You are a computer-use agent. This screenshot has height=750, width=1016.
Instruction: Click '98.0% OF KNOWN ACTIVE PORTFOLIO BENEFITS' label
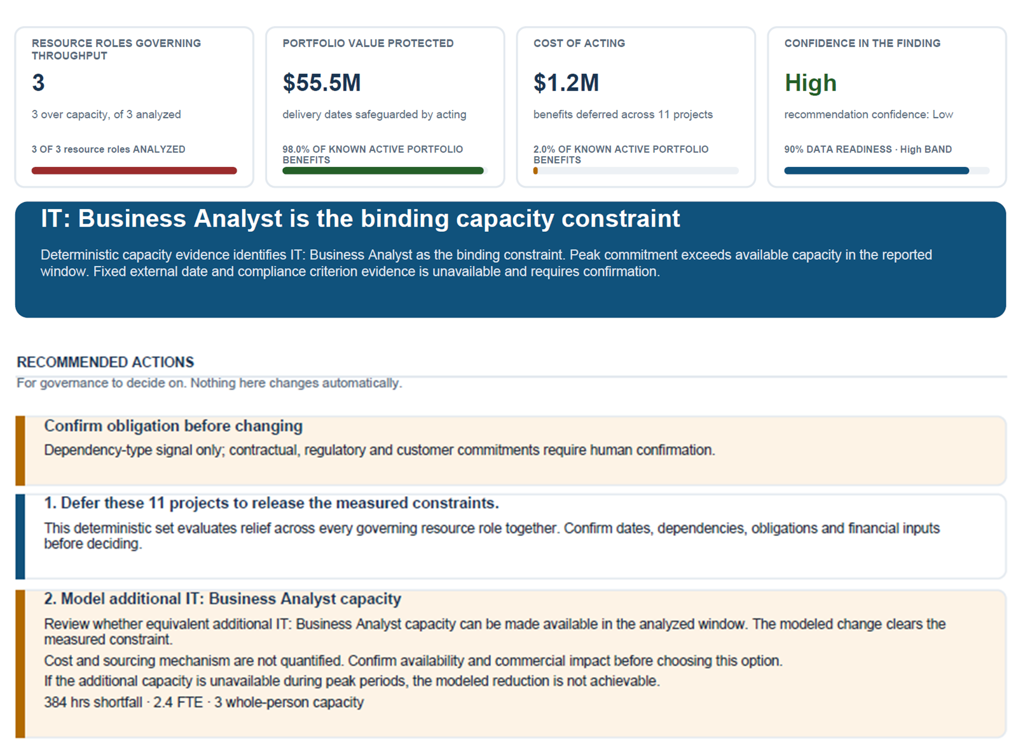(x=373, y=154)
